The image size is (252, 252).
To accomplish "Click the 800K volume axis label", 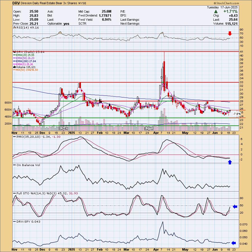I will tap(8, 103).
